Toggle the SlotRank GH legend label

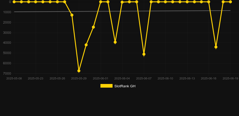[x=125, y=86]
